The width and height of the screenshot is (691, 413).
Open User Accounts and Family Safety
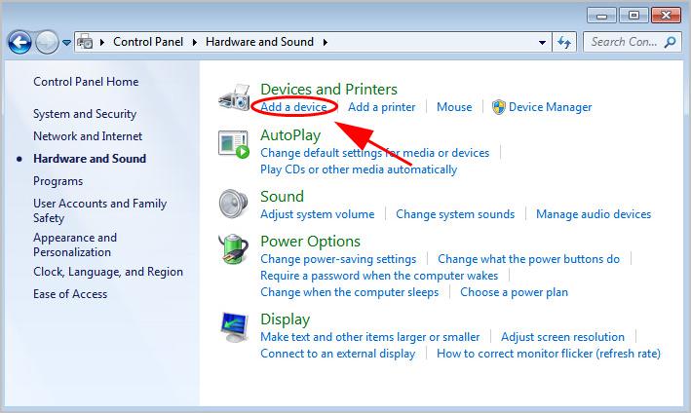100,210
